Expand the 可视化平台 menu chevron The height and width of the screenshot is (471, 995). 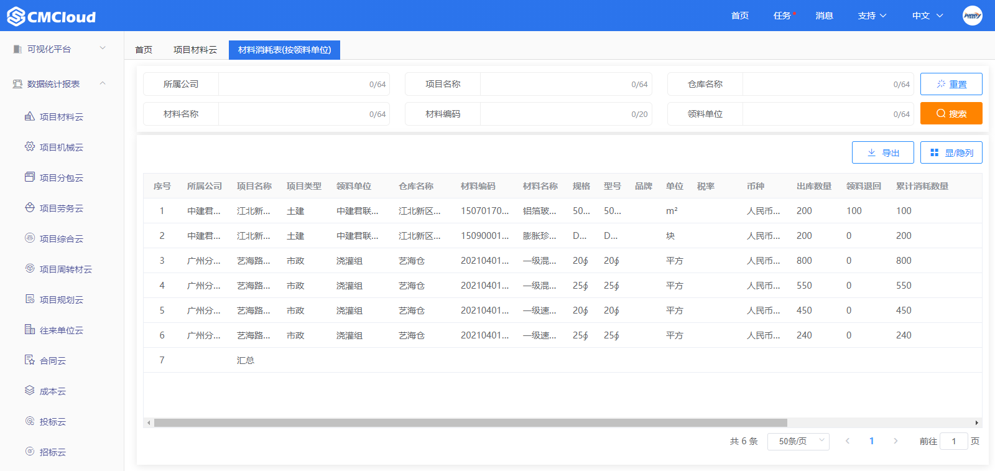click(x=103, y=48)
